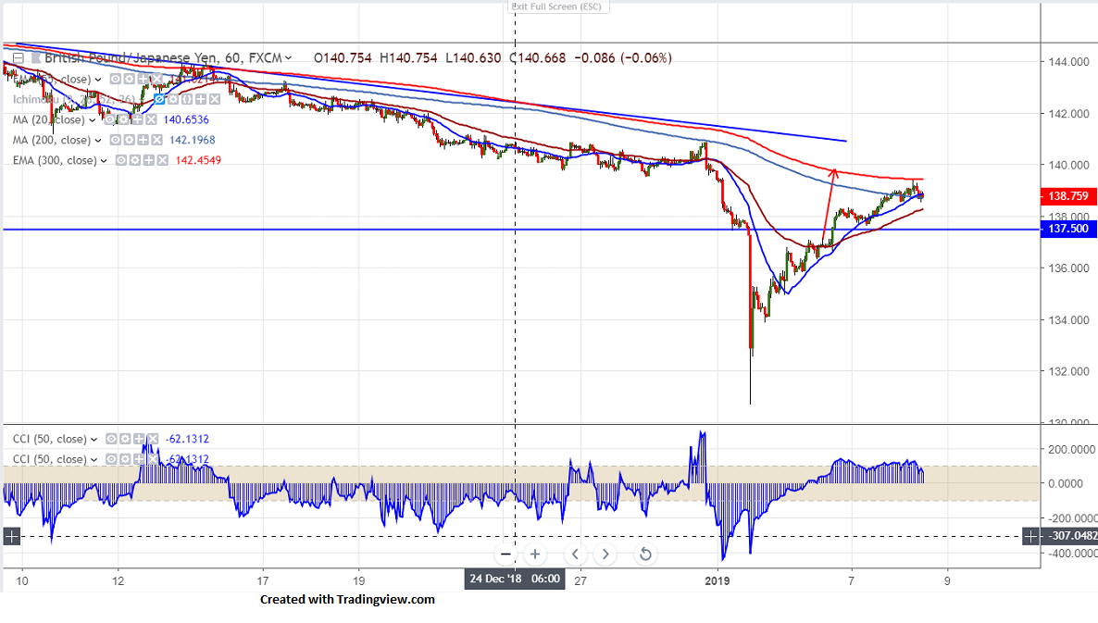The width and height of the screenshot is (1098, 623).
Task: Open settings for MA (200, close)
Action: pyautogui.click(x=130, y=140)
